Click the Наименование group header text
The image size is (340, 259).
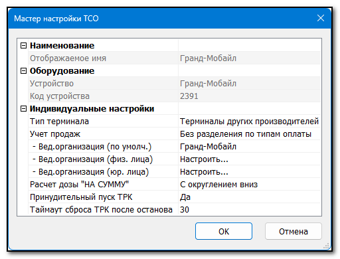[x=62, y=46]
